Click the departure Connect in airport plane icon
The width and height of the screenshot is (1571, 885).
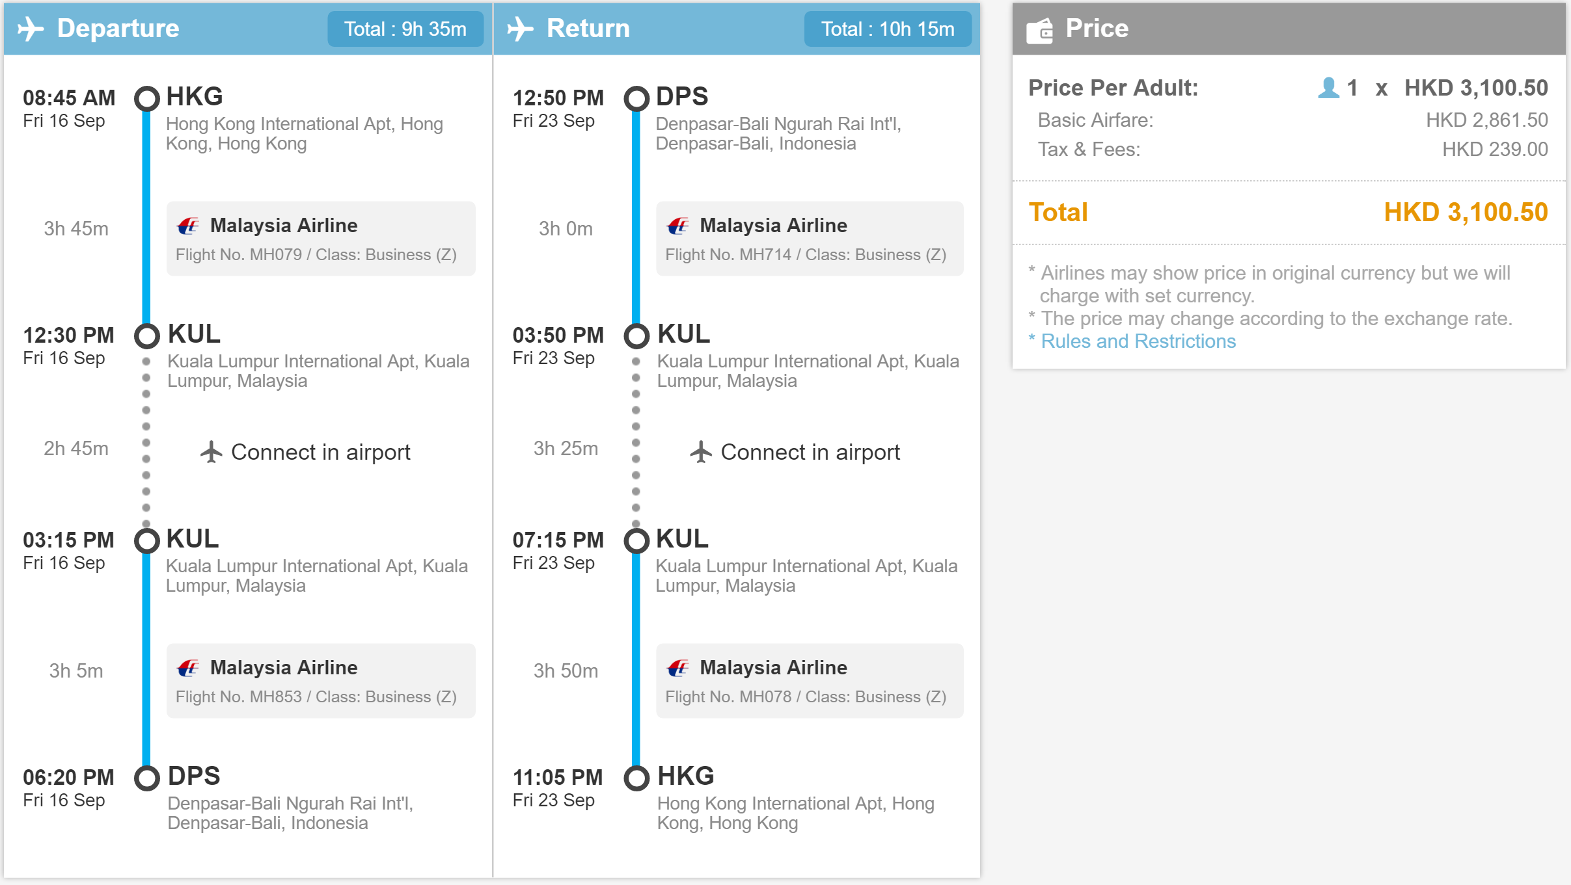211,452
